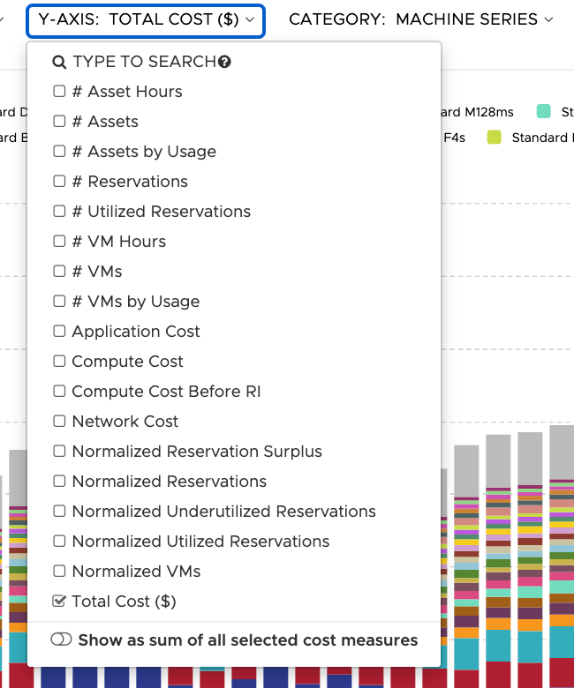Pick the Normalized VMs measure

coord(136,572)
